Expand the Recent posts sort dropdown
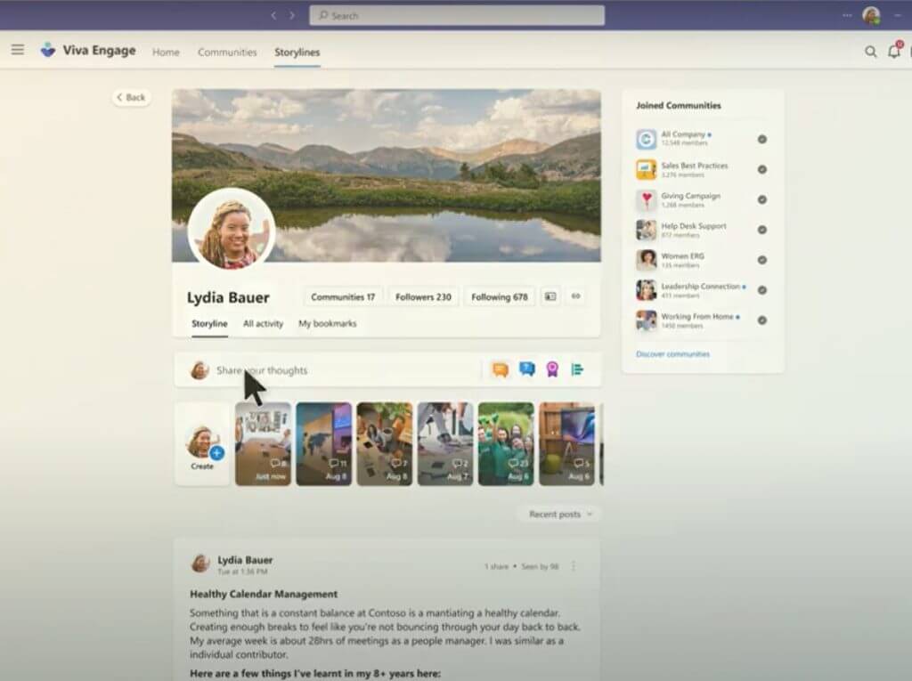The height and width of the screenshot is (681, 912). point(559,514)
